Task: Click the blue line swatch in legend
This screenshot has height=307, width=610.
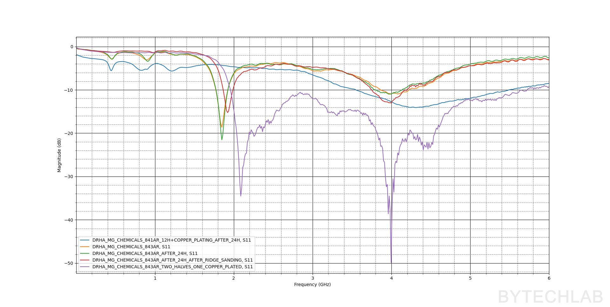Action: coord(85,240)
